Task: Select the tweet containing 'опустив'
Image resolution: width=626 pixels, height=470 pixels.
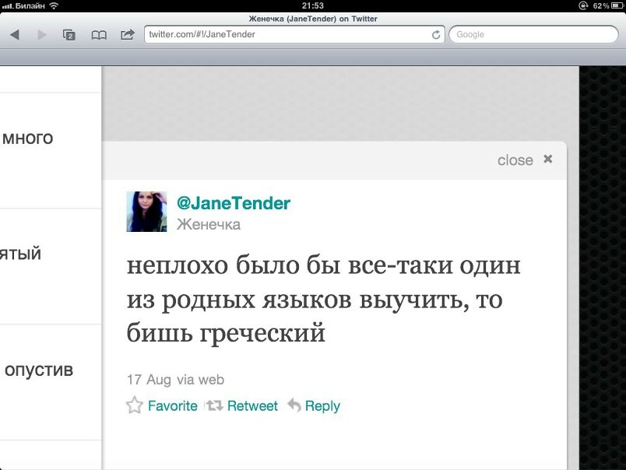Action: point(51,382)
